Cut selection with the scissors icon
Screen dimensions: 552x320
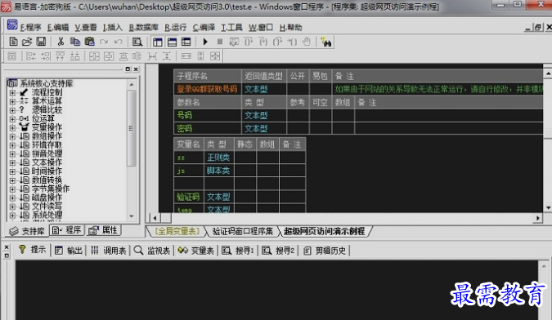point(61,42)
